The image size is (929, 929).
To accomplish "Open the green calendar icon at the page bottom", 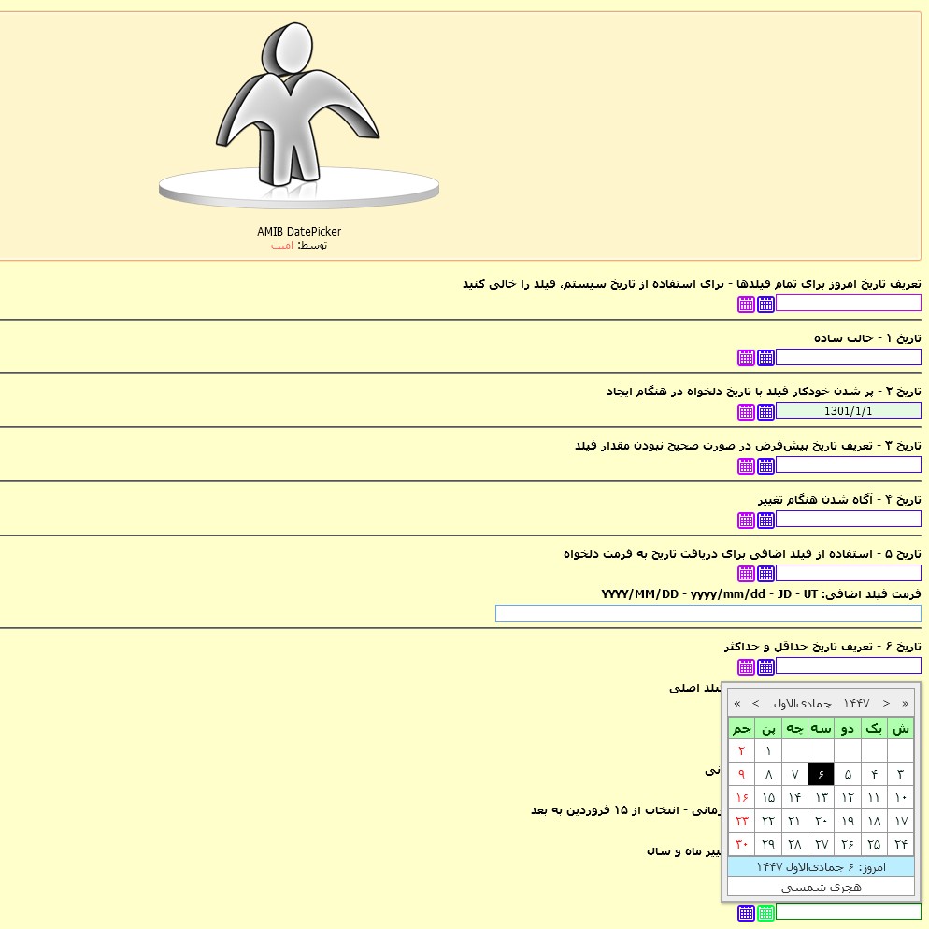I will pyautogui.click(x=765, y=912).
